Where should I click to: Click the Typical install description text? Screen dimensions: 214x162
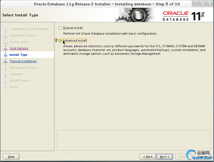pyautogui.click(x=110, y=34)
